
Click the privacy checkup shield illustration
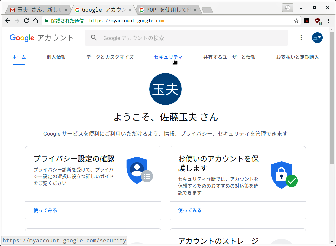[x=139, y=170]
